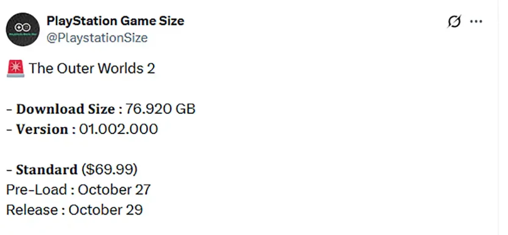Click the red siren emoji
The height and width of the screenshot is (235, 508).
[16, 68]
